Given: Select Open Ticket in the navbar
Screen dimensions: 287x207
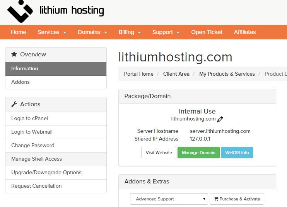Looking at the screenshot, I should [x=207, y=32].
